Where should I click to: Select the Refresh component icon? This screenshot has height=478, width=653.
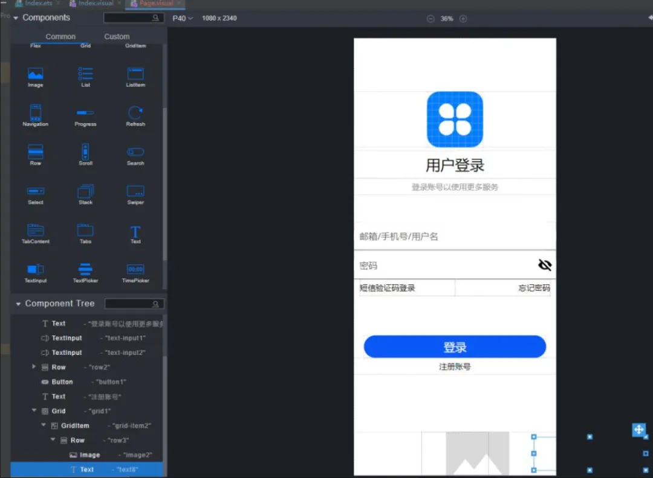pyautogui.click(x=135, y=113)
